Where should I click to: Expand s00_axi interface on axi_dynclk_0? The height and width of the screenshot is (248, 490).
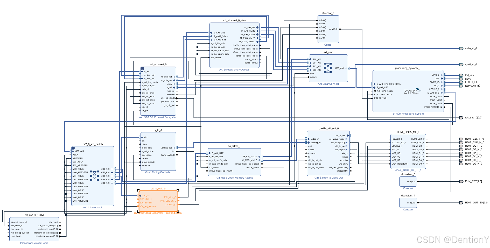140,196
